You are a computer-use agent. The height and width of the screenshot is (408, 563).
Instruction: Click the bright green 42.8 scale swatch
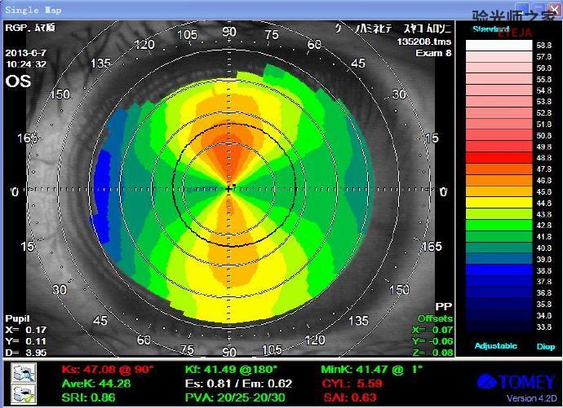click(x=499, y=226)
